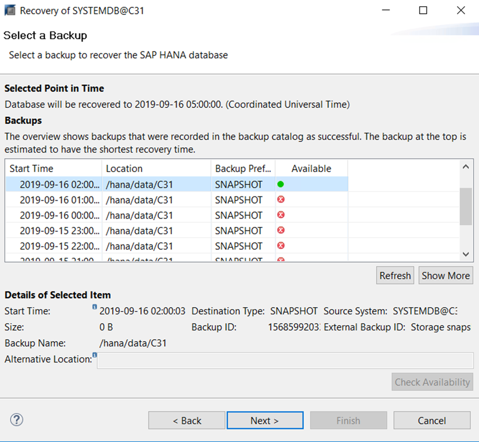The image size is (479, 442).
Task: Click the scroll down arrow of backup list
Action: 466,254
